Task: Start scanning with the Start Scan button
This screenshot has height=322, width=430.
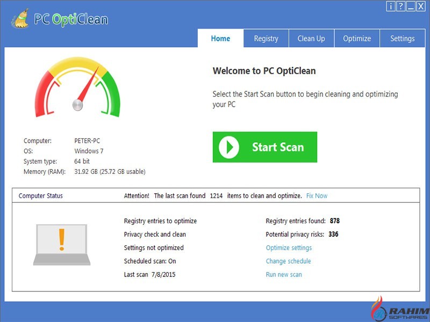Action: coord(265,147)
